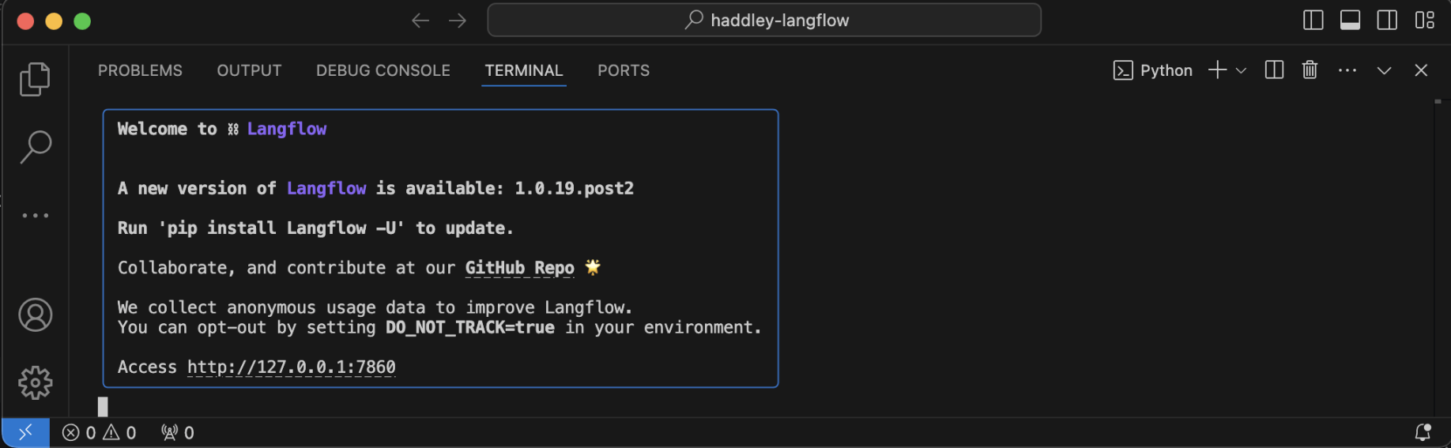Open the Explorer view in activity bar
This screenshot has width=1451, height=448.
(x=35, y=79)
